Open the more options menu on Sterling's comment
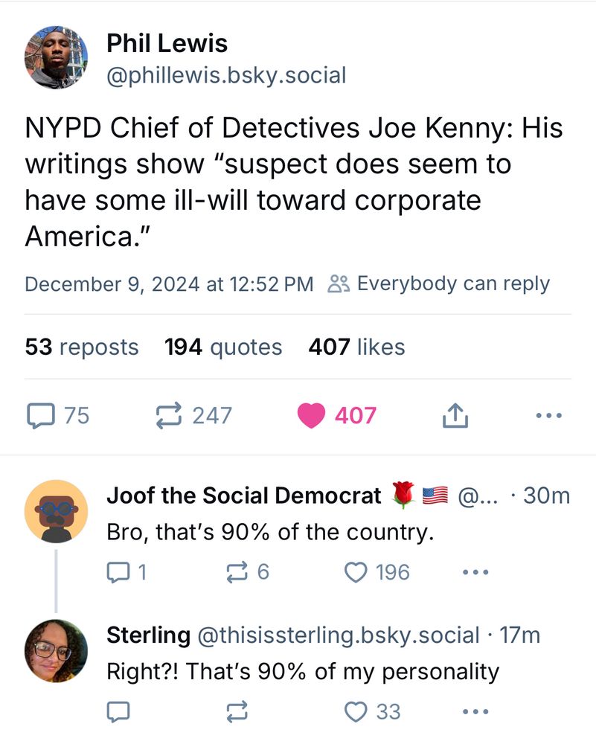Screen dimensions: 596x744 click(475, 712)
